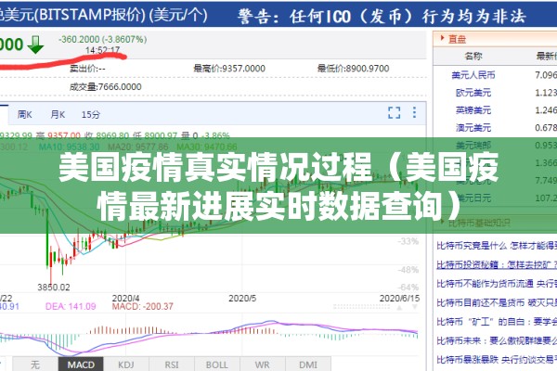Viewport: 557px width, 371px height.
Task: Select the 无 indicator tab
Action: (35, 365)
